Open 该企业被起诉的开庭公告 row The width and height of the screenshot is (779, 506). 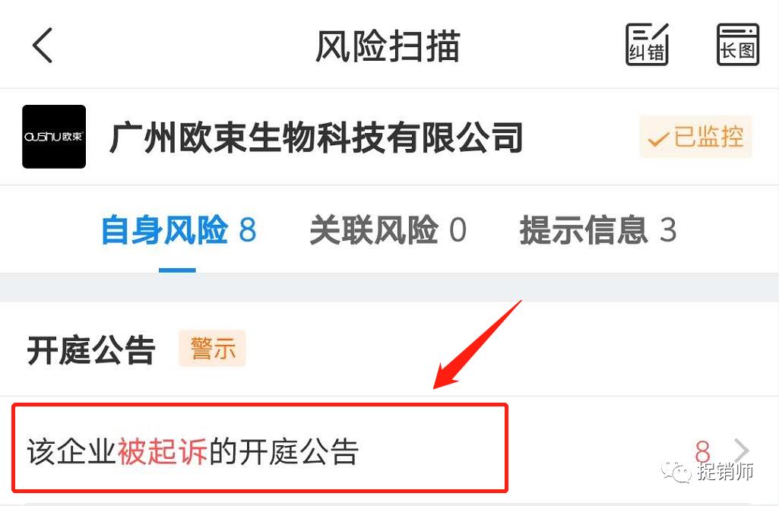coord(389,451)
